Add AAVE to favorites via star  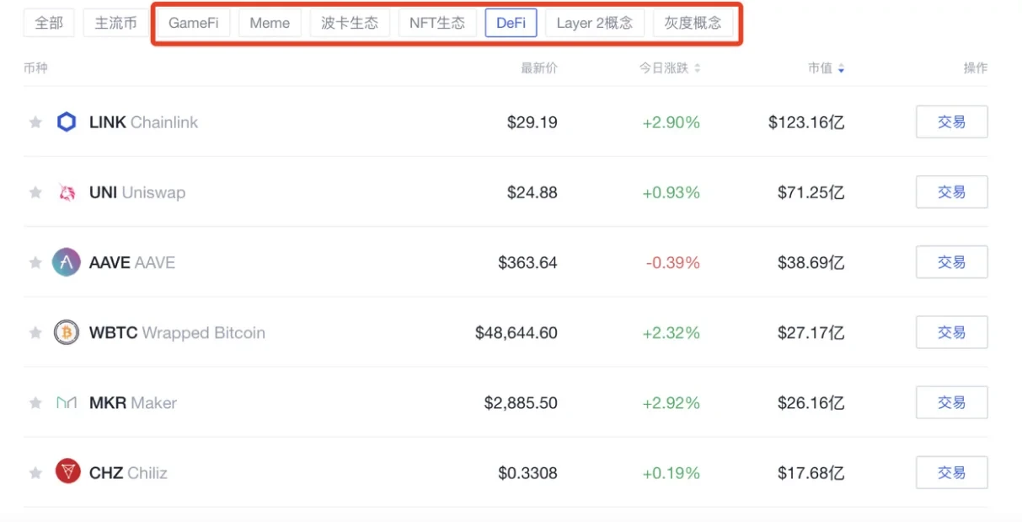tap(35, 262)
